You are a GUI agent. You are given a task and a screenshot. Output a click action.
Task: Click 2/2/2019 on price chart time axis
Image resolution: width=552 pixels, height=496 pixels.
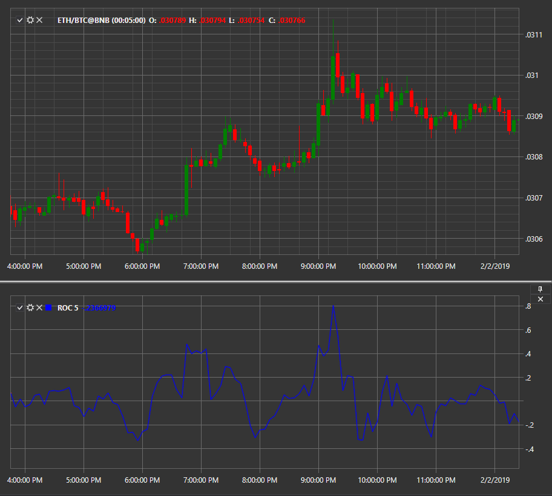coord(495,266)
